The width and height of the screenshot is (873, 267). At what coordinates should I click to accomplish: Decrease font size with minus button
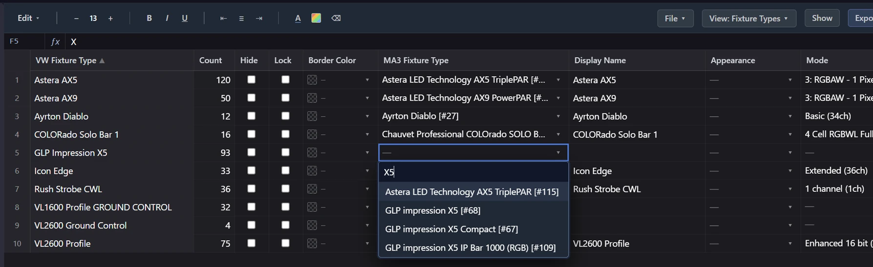coord(76,19)
